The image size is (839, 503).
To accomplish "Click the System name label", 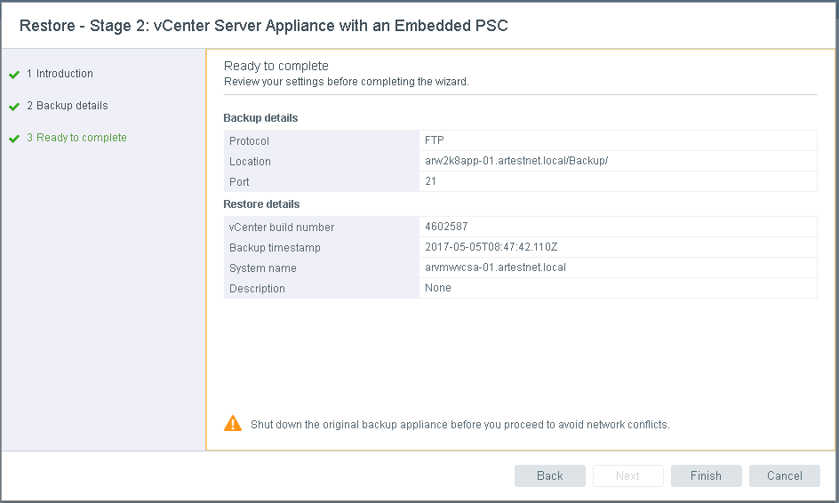I will tap(263, 268).
